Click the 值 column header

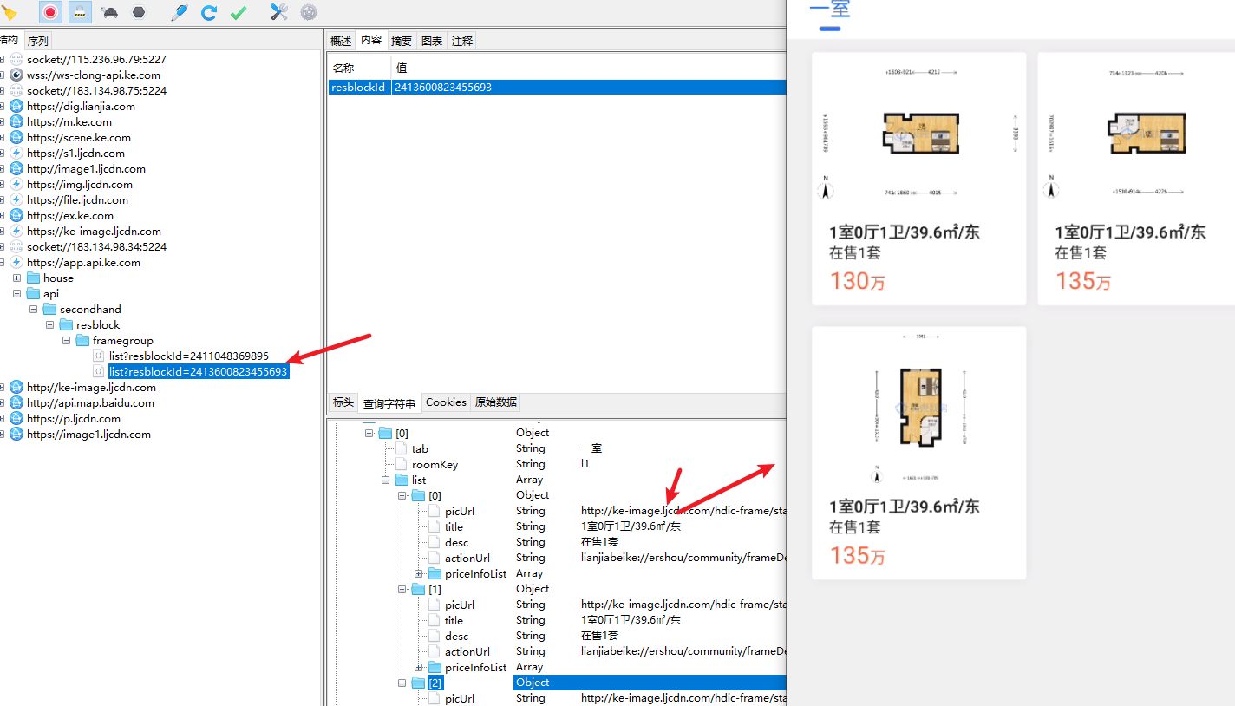coord(589,68)
